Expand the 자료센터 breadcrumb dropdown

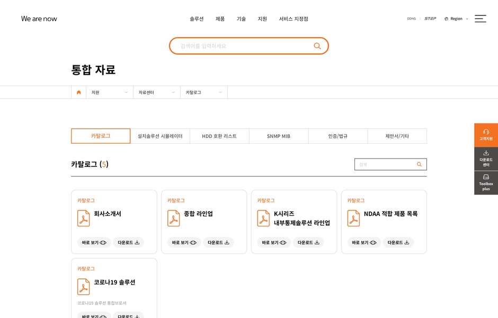156,92
